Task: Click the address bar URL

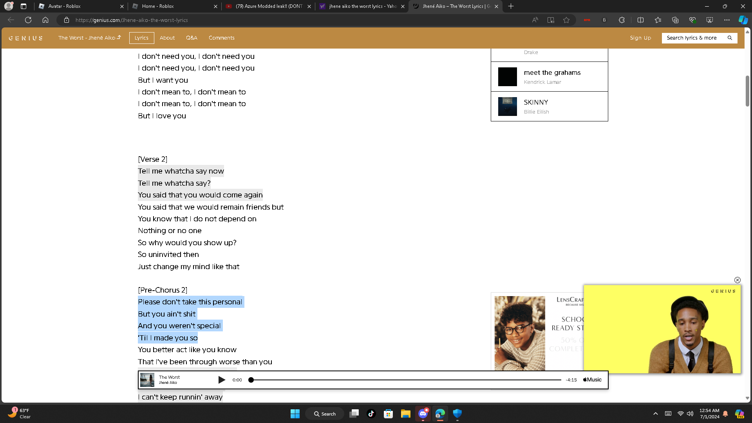Action: tap(132, 20)
